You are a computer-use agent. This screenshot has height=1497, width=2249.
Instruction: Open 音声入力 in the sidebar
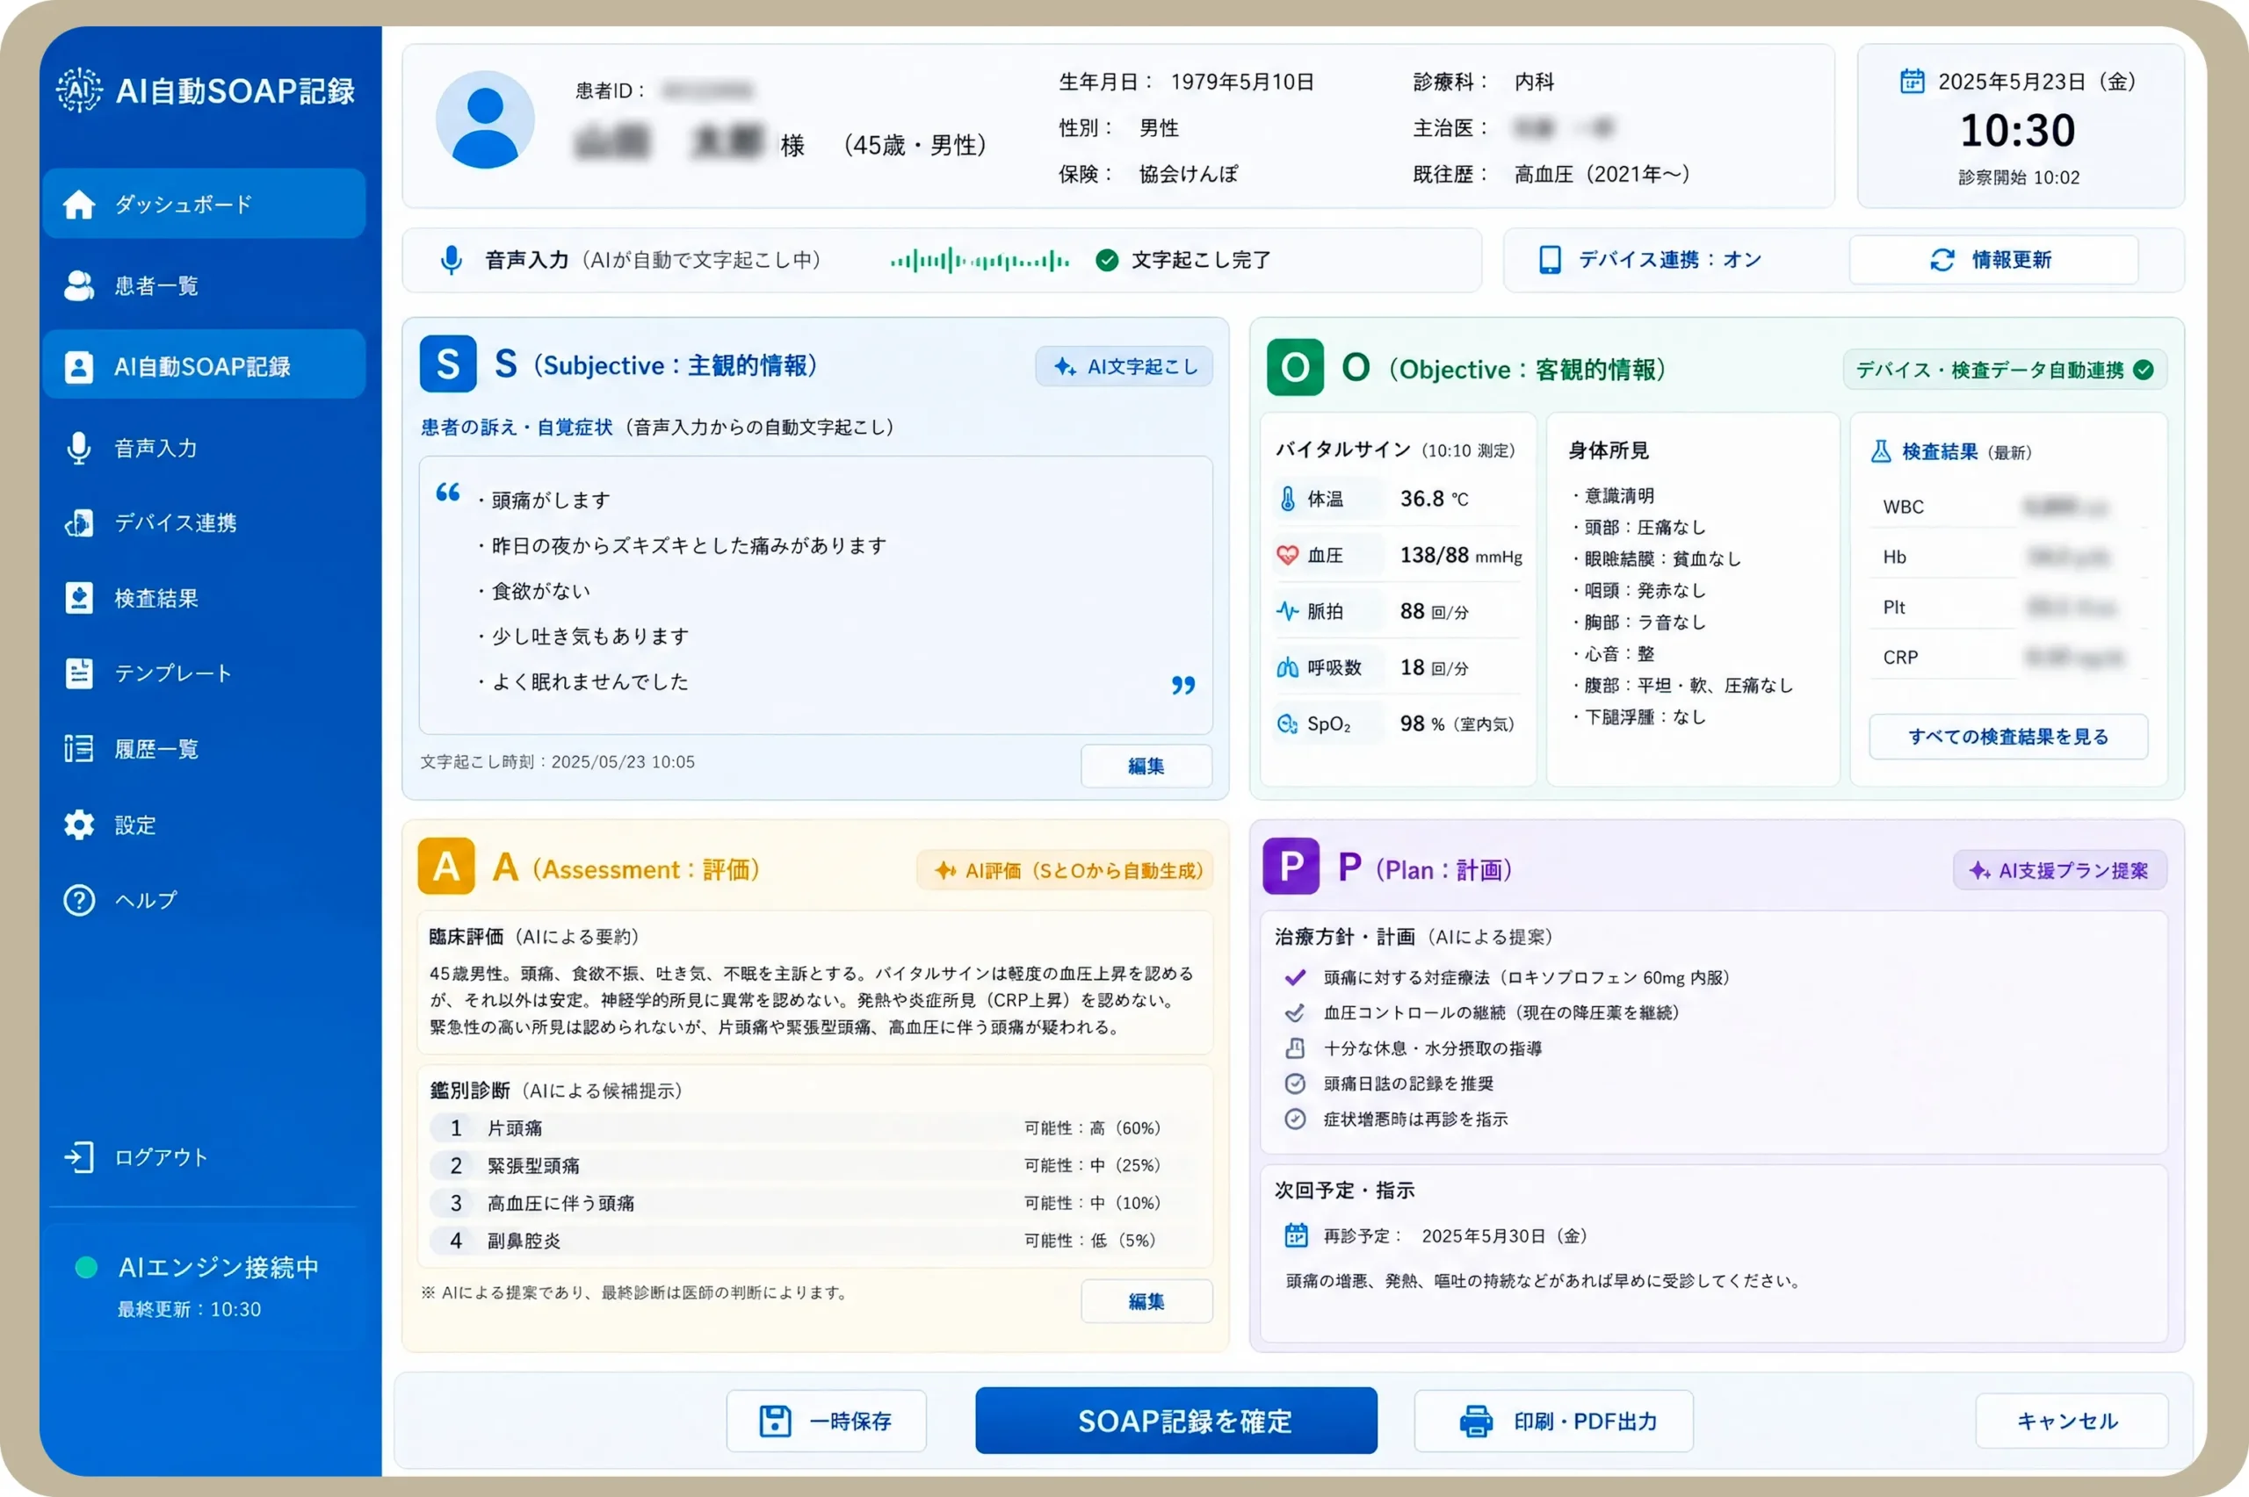[204, 448]
